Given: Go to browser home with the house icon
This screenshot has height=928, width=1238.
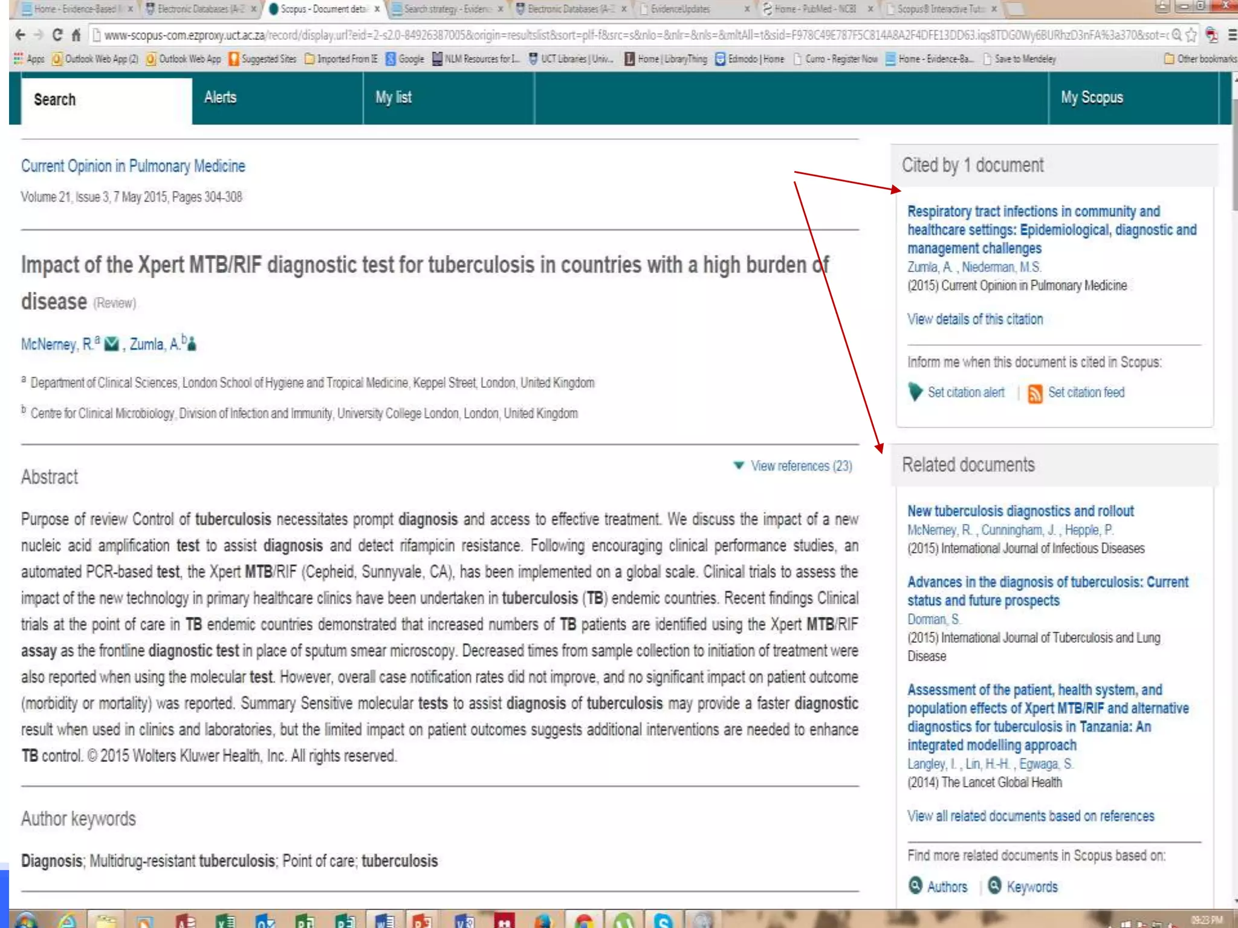Looking at the screenshot, I should (x=76, y=35).
